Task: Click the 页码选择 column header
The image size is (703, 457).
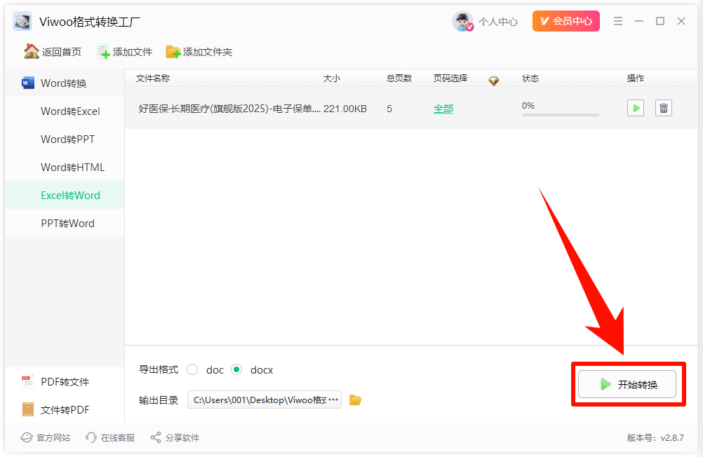Action: click(450, 78)
